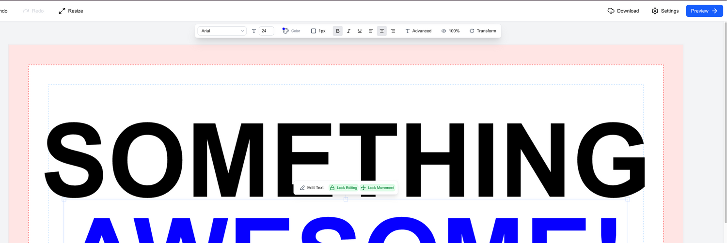Open the Transform options
Screen dimensions: 727x243
482,31
